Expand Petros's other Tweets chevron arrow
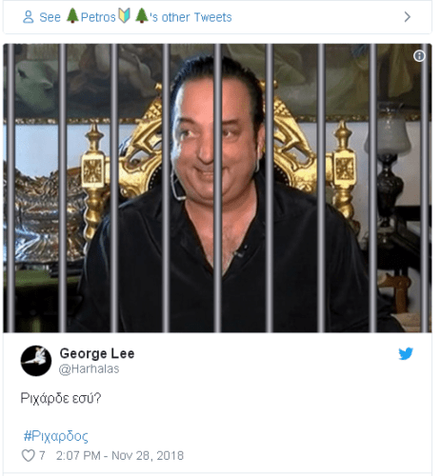The height and width of the screenshot is (476, 441). [x=408, y=17]
